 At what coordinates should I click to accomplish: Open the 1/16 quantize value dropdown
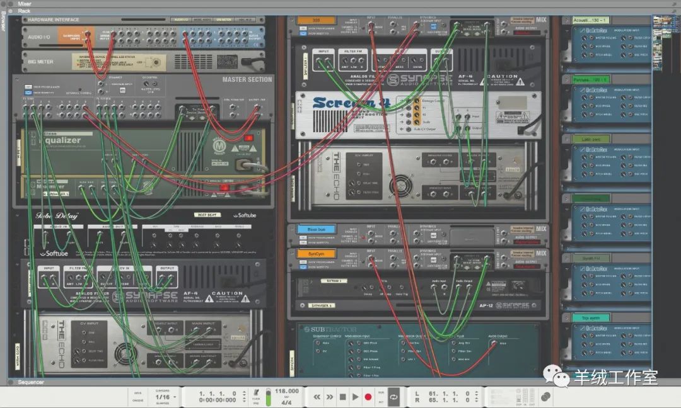163,397
